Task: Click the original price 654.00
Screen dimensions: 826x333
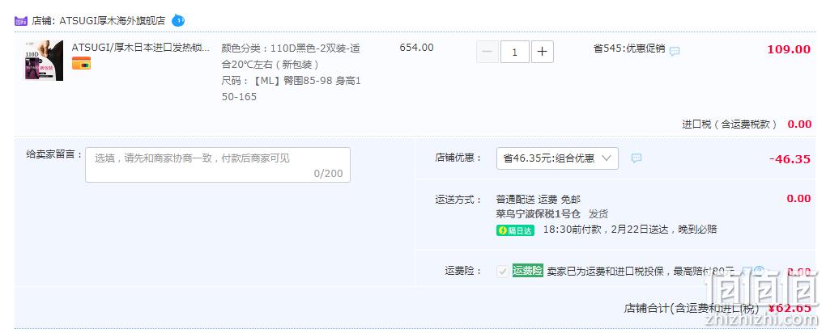Action: point(417,48)
